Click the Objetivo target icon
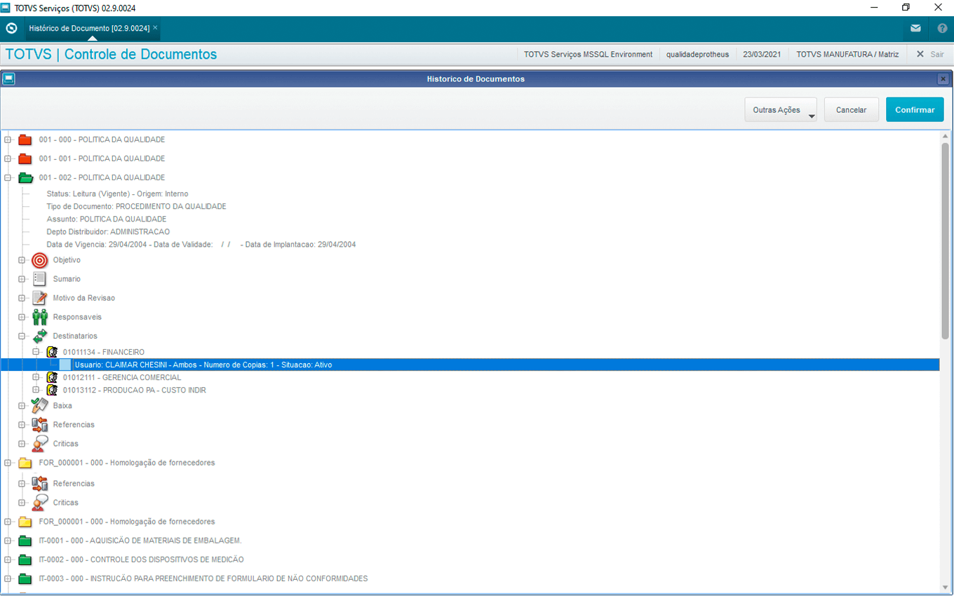Screen dimensions: 954x596 click(40, 260)
